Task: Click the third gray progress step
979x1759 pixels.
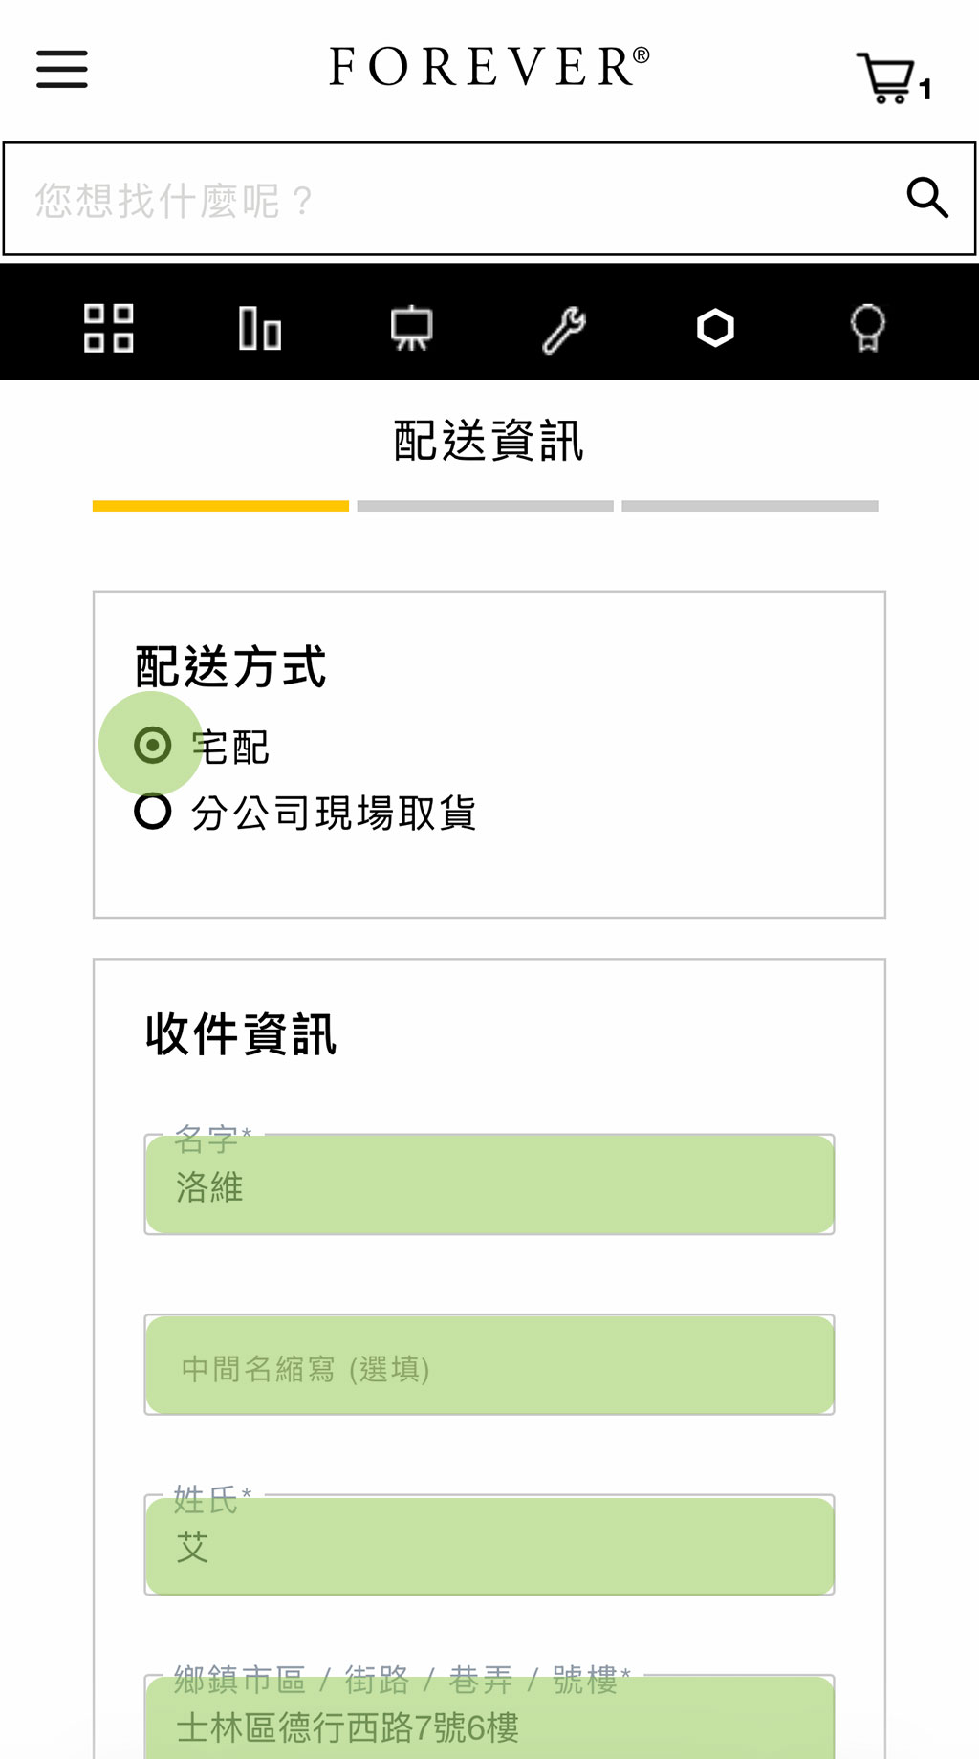Action: (x=750, y=507)
